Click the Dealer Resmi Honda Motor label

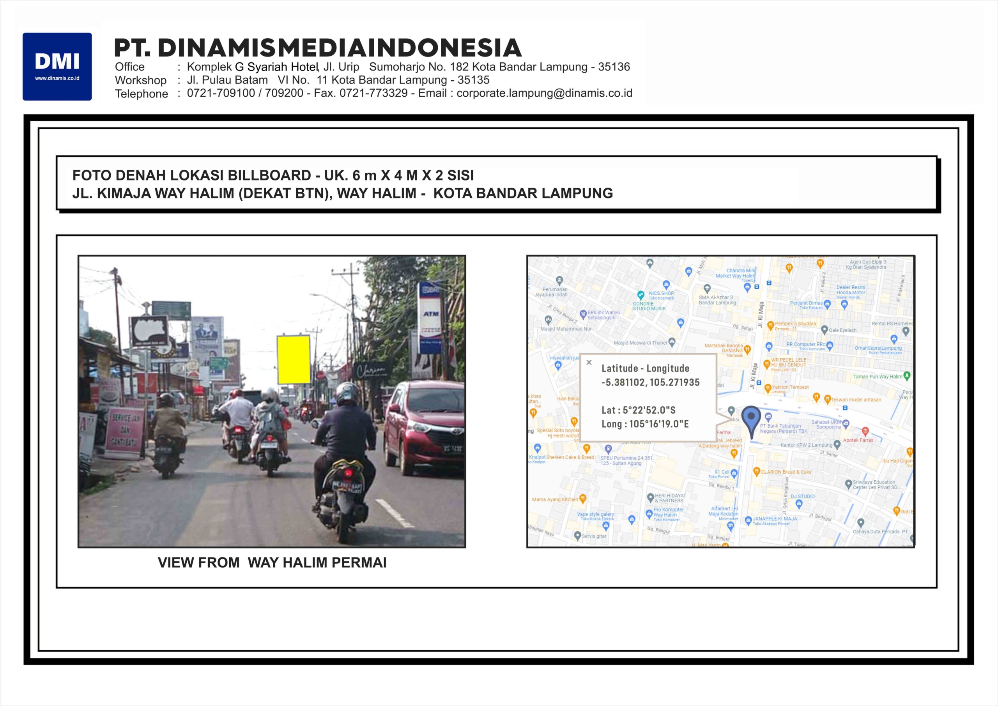point(851,290)
